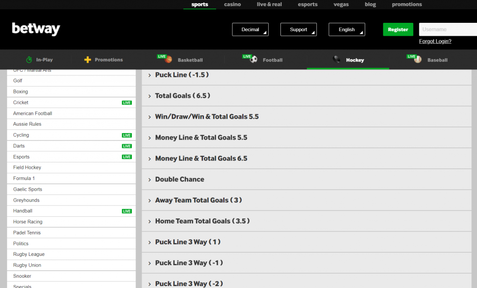Click the green Register button
Viewport: 477px width, 288px height.
click(x=398, y=29)
